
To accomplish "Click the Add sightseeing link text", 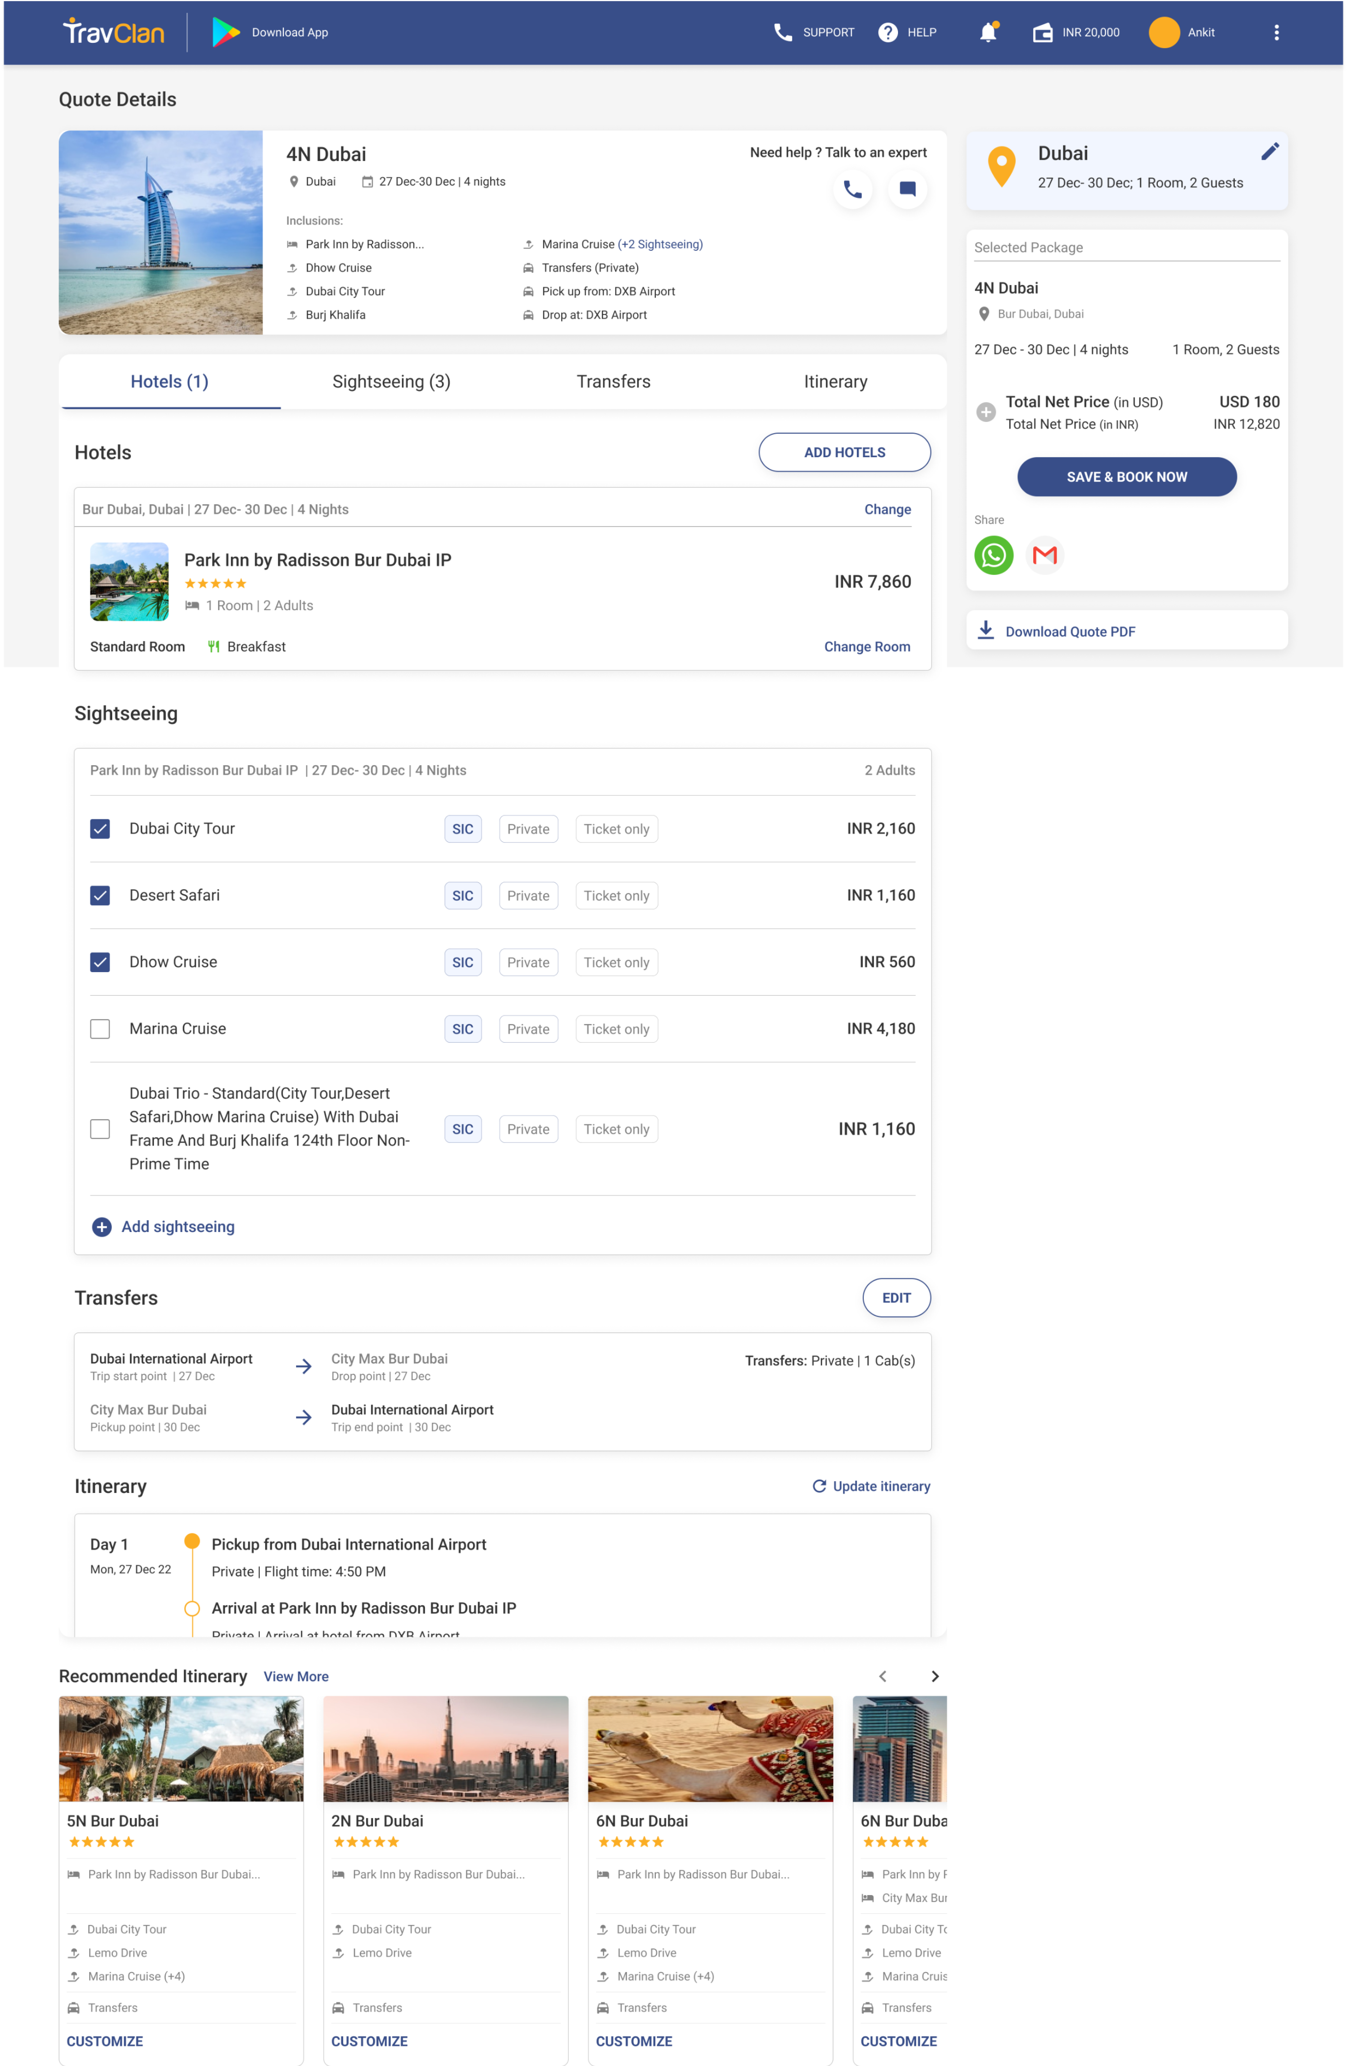I will [x=178, y=1227].
